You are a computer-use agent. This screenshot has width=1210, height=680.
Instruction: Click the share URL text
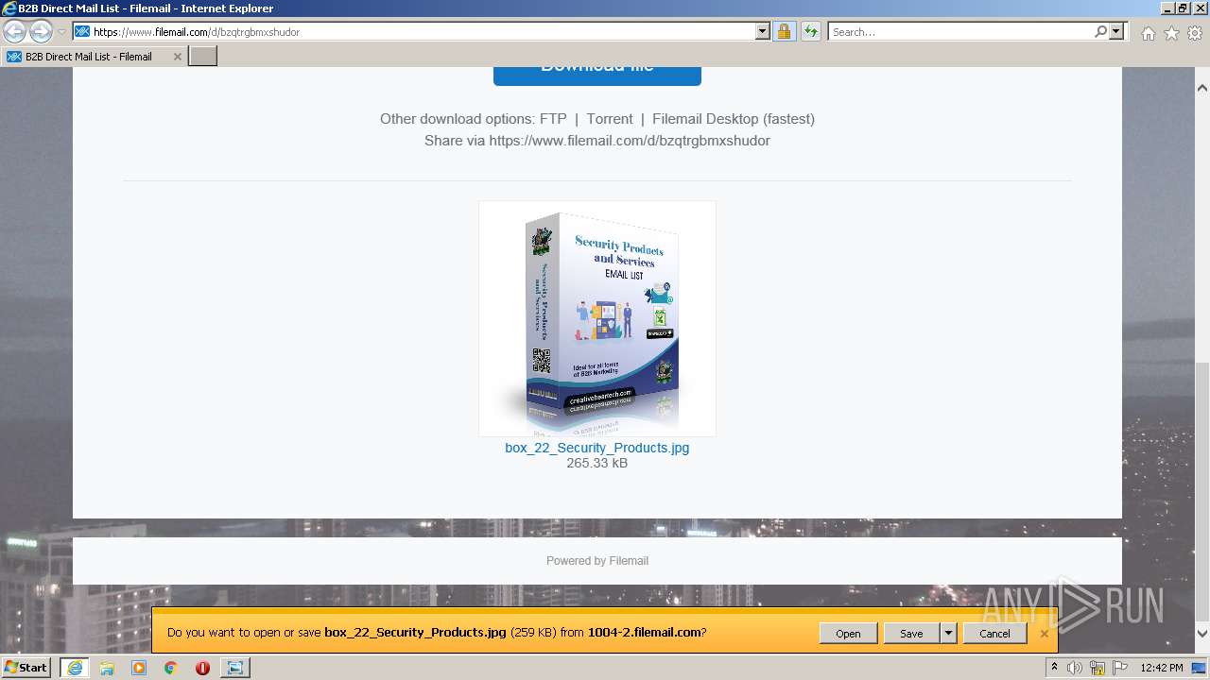(630, 141)
